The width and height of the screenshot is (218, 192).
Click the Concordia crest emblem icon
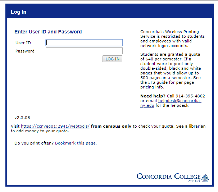coord(205,177)
